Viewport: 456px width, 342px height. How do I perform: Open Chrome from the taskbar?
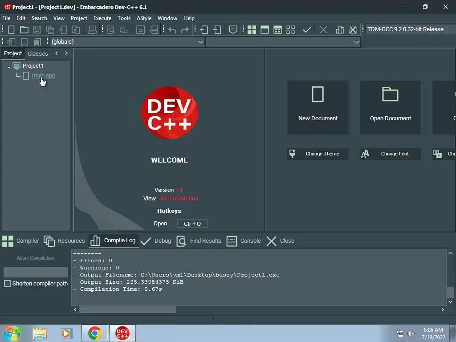tap(95, 333)
